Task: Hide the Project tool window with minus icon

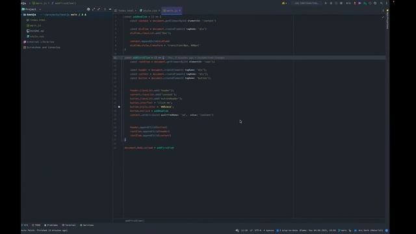Action: tap(110, 9)
